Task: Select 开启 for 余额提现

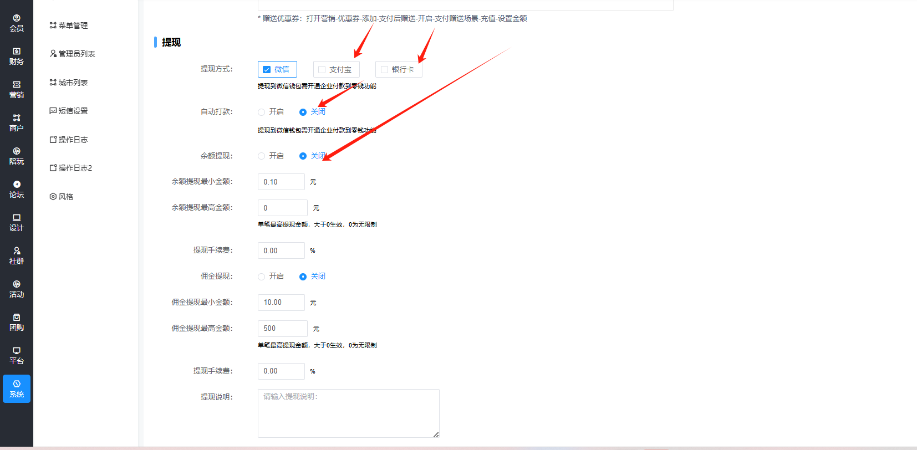Action: 262,156
